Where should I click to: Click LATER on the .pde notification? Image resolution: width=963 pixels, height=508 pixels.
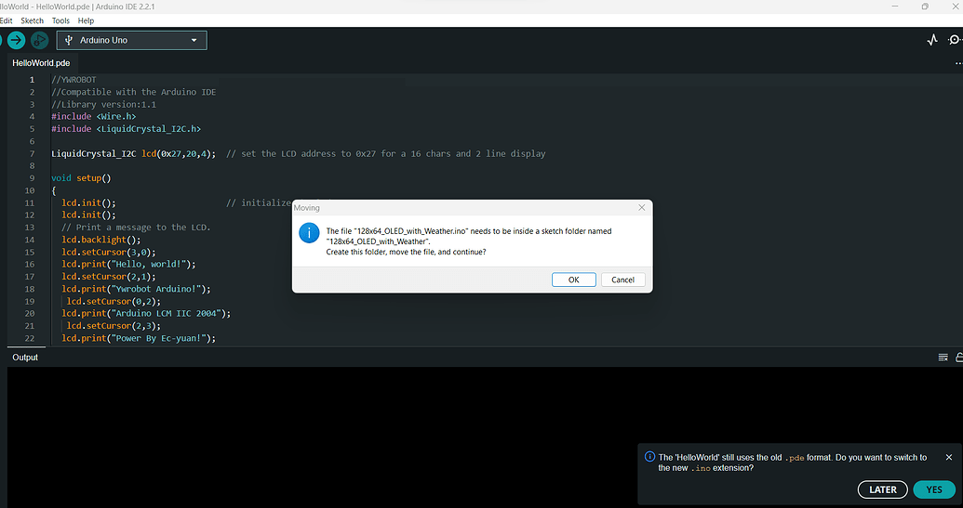point(883,489)
